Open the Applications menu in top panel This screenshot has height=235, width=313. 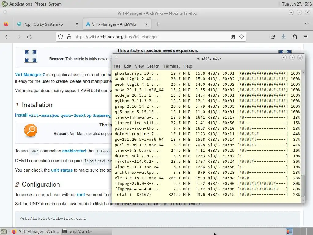(20, 4)
